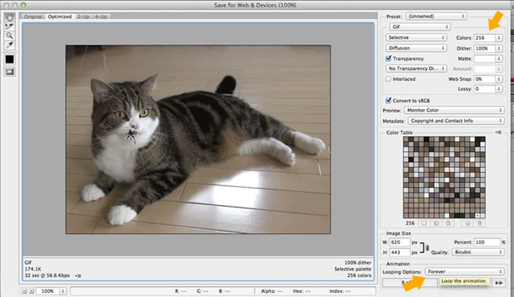Select the Slice Select tool
This screenshot has width=514, height=297.
pyautogui.click(x=9, y=26)
